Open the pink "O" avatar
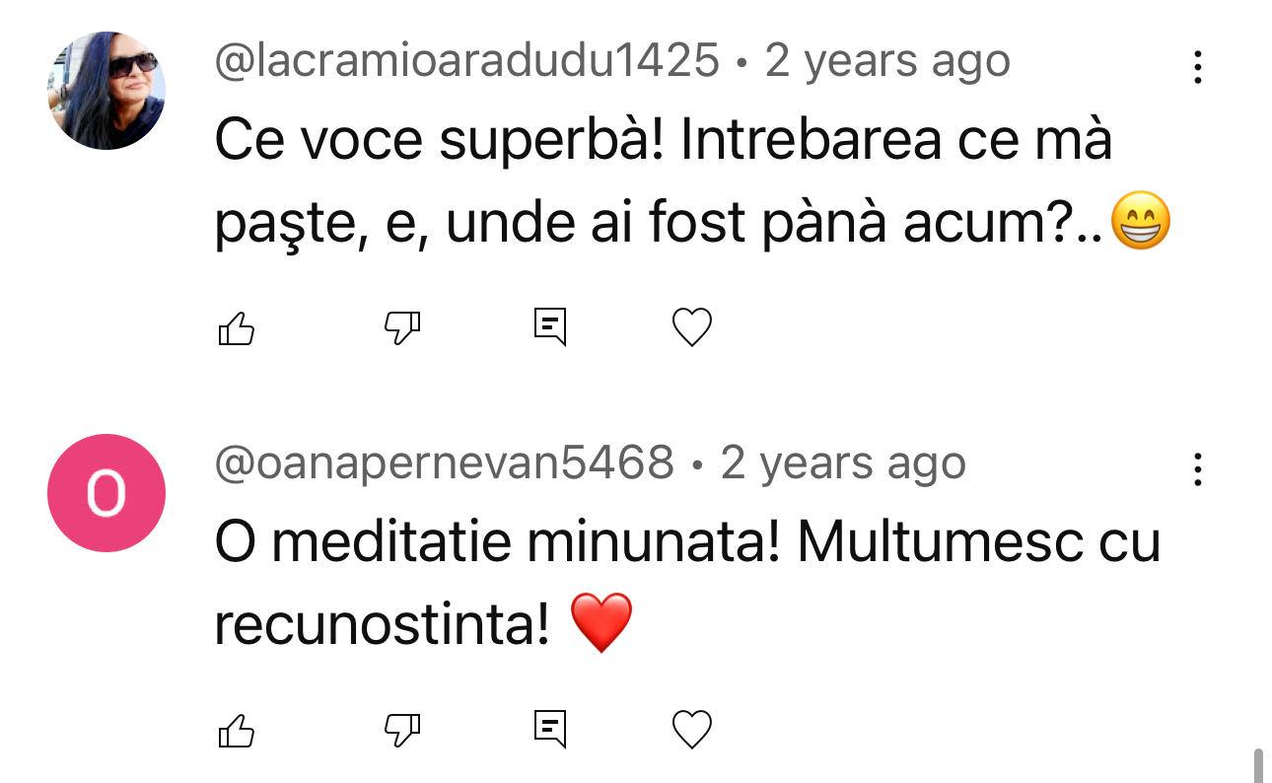The width and height of the screenshot is (1272, 783). point(106,493)
